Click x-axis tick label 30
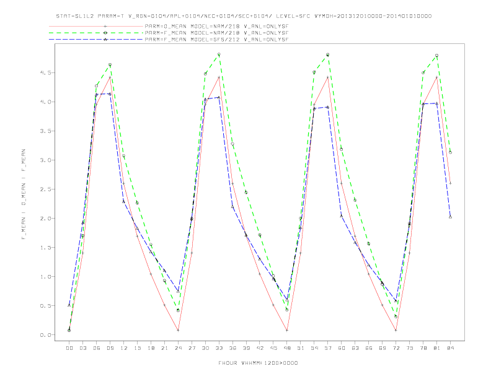The height and width of the screenshot is (379, 491). coord(205,348)
